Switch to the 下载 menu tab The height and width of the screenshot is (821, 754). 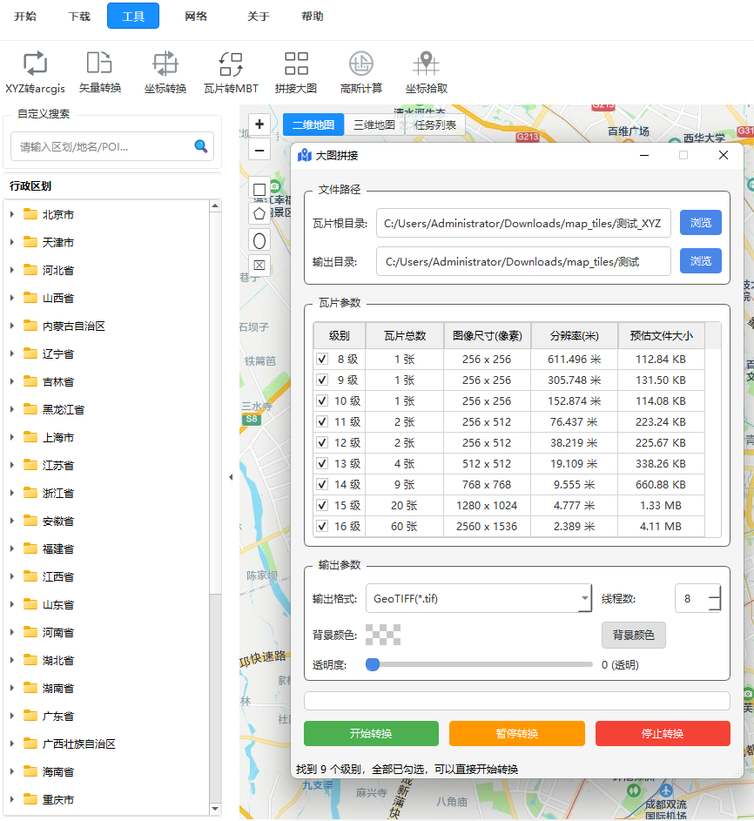tap(79, 17)
